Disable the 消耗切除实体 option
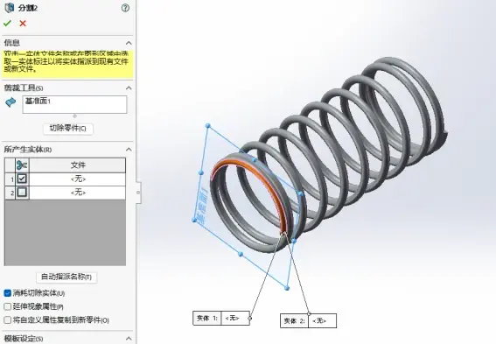The width and height of the screenshot is (496, 344). (8, 293)
